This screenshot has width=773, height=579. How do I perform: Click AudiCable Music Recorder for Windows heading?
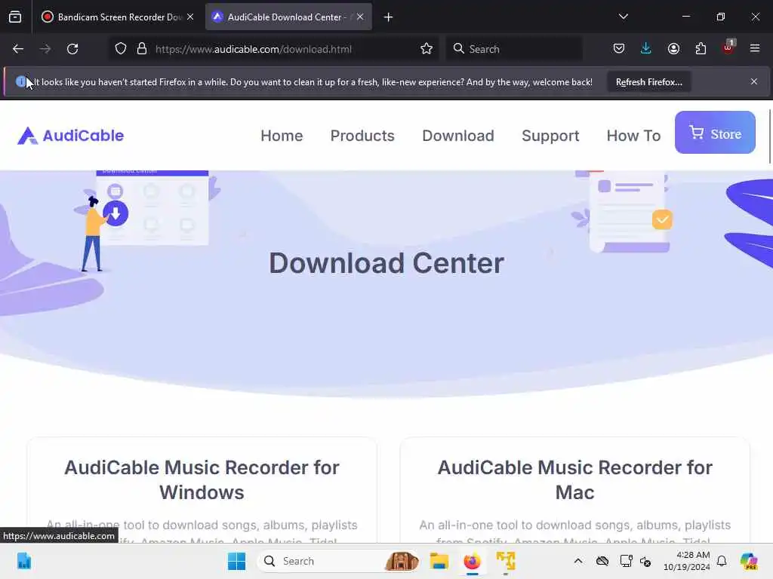(x=202, y=480)
